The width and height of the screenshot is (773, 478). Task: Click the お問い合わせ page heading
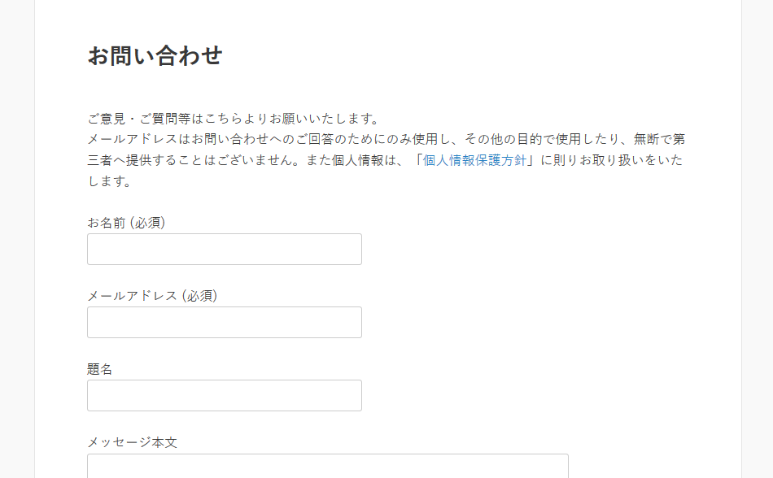tap(155, 55)
